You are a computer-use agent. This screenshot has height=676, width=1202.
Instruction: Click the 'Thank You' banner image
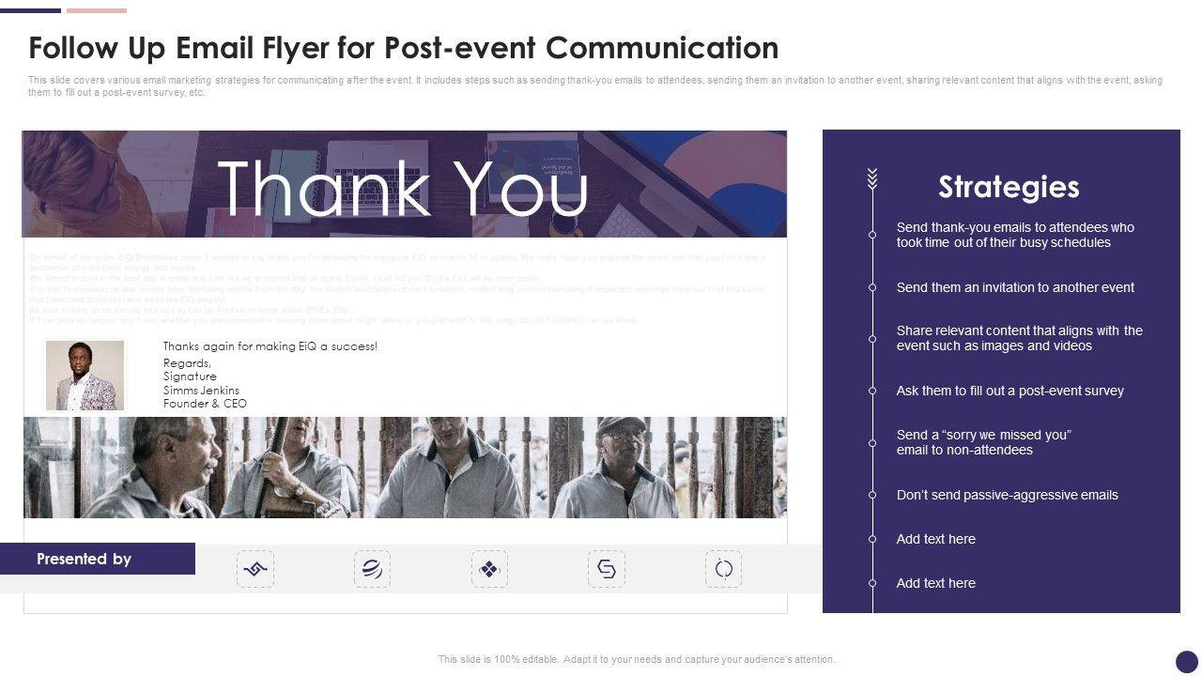[x=404, y=184]
